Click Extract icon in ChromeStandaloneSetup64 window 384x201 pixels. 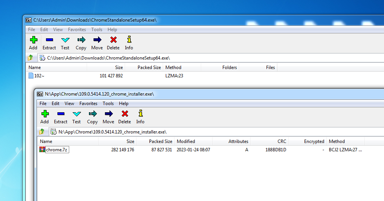[x=49, y=39]
